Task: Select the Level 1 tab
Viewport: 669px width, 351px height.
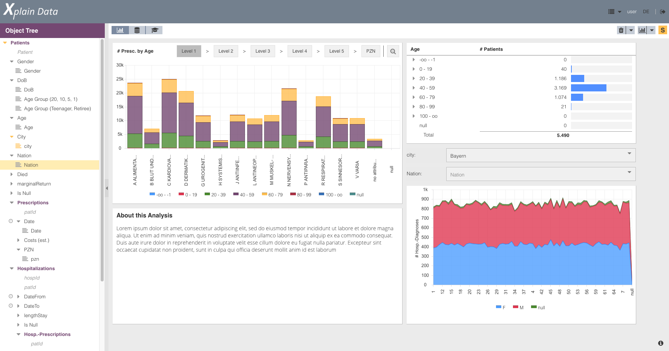Action: pyautogui.click(x=189, y=51)
